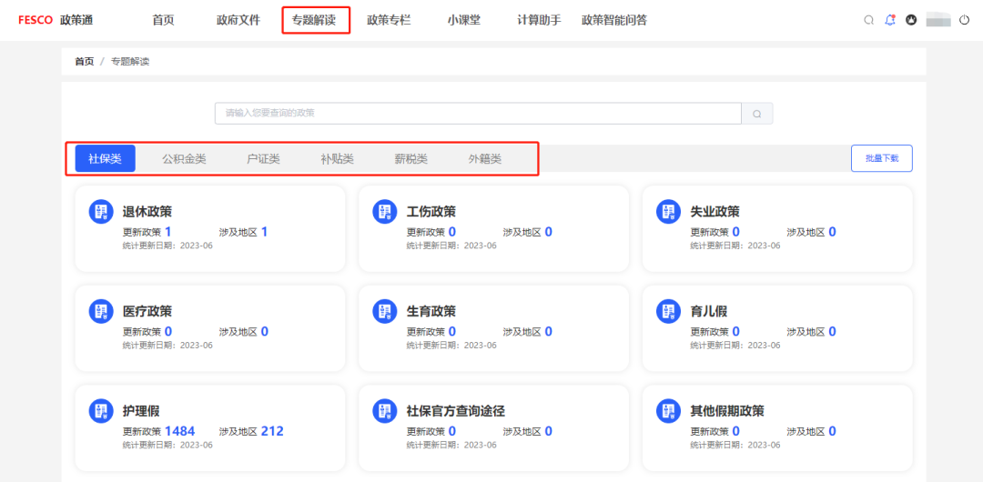Click 退休政策 涉及地区 value 1

coord(265,232)
